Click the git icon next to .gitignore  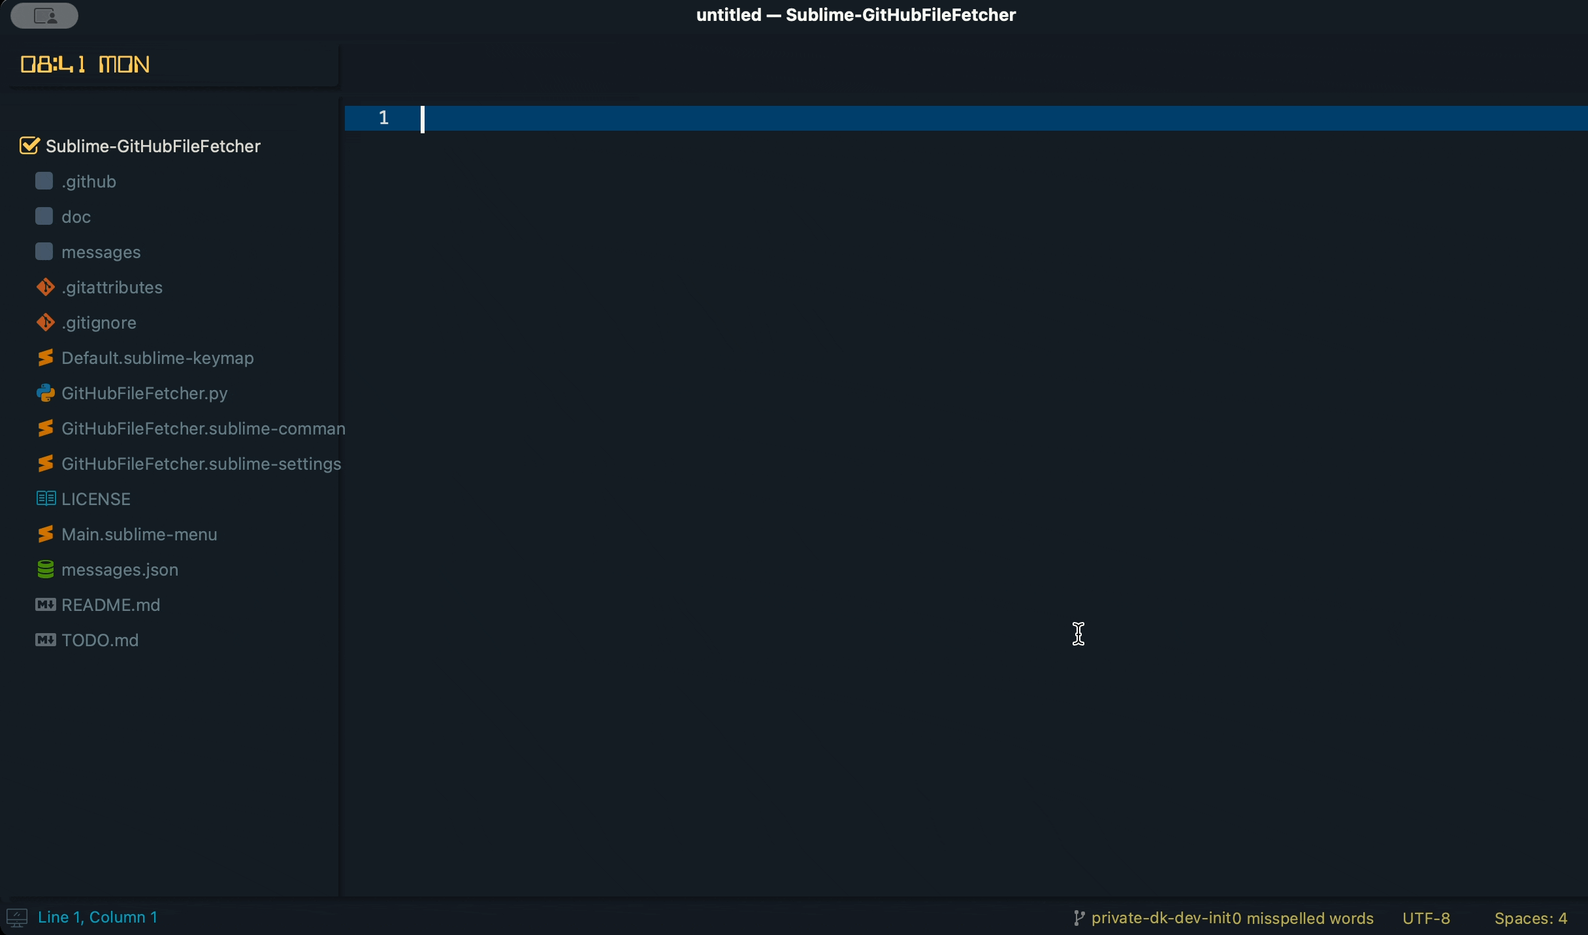tap(45, 322)
